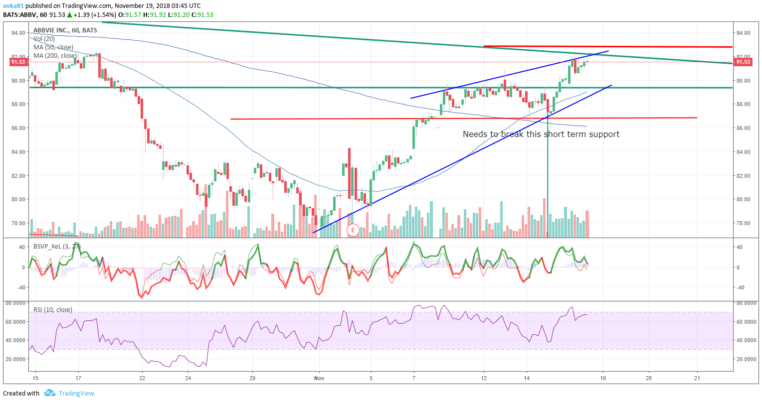Click the 80.0000 RSI level on right axis
Viewport: 762px width, 402px height.
tap(746, 303)
